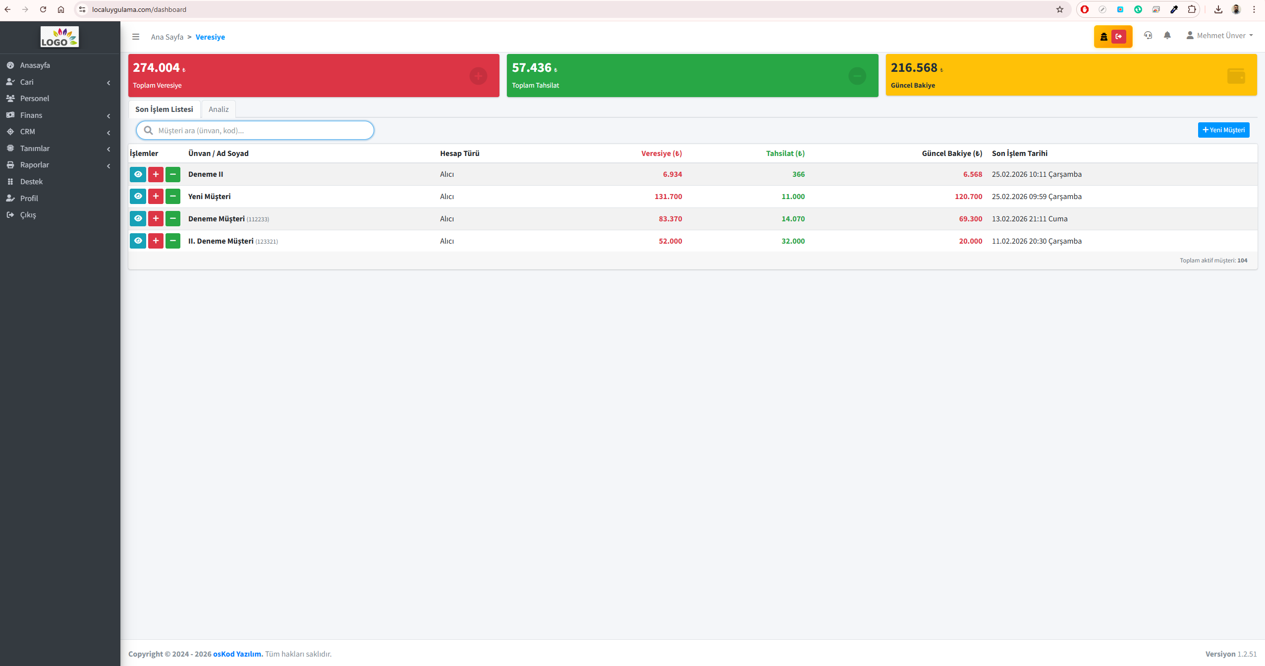1265x666 pixels.
Task: Add veresiye with plus for Yeni Müşteri
Action: pyautogui.click(x=156, y=197)
